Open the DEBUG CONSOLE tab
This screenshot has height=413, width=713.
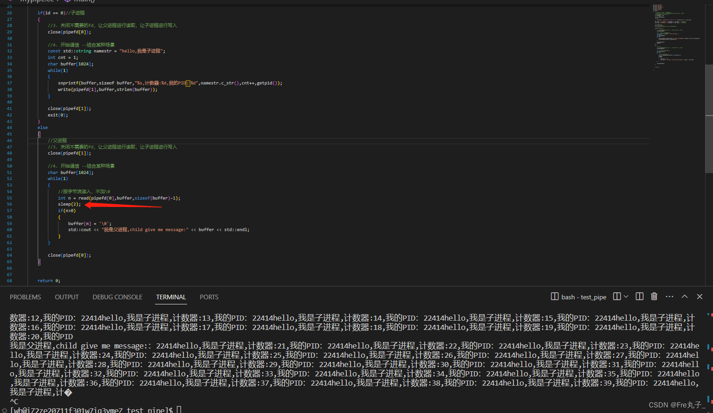(x=117, y=297)
